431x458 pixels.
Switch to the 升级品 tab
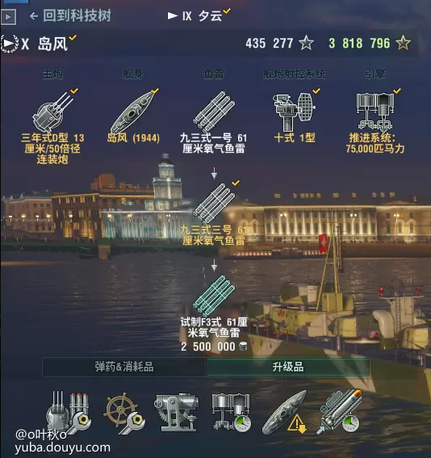(288, 367)
